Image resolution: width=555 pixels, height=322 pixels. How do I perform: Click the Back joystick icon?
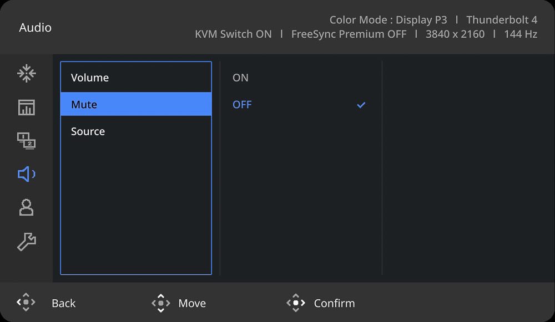tap(26, 302)
